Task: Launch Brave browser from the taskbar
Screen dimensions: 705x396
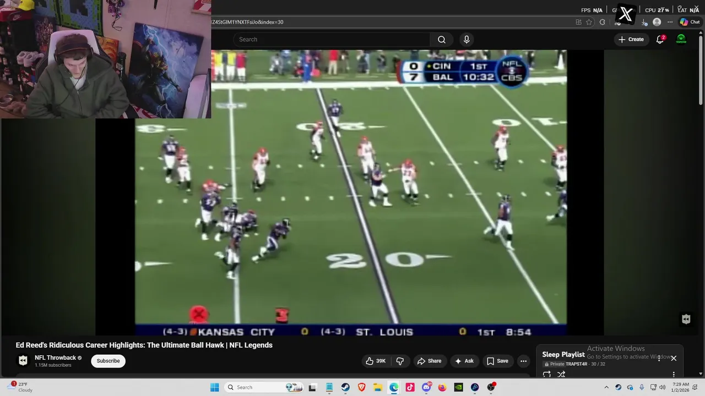Action: 361,387
